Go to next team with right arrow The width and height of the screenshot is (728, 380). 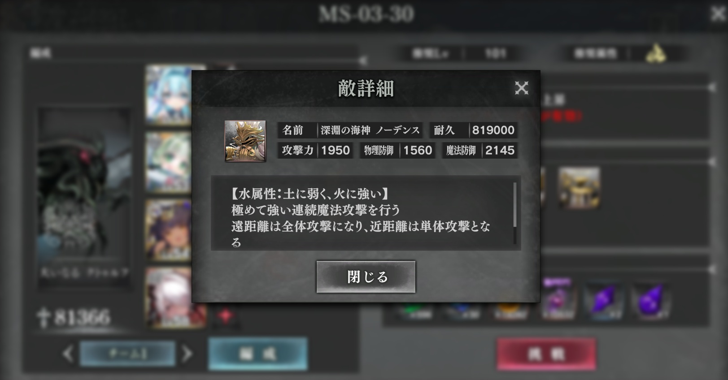(187, 354)
